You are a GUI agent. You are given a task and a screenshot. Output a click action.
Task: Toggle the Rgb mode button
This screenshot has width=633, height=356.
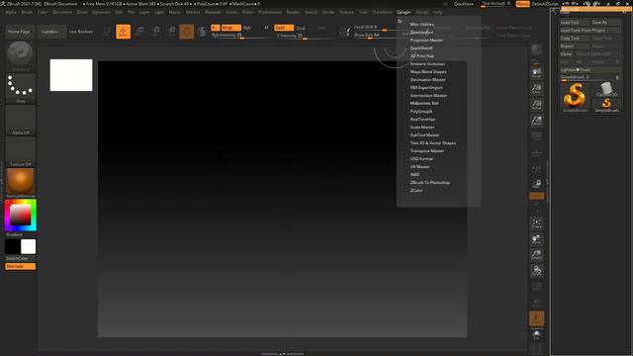click(247, 28)
